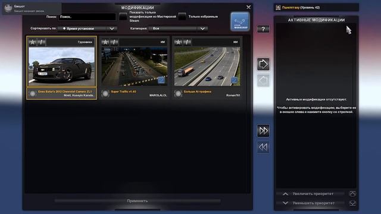Select the highway AI traffic thumbnail
Viewport: 381px width, 214px height.
tap(207, 67)
